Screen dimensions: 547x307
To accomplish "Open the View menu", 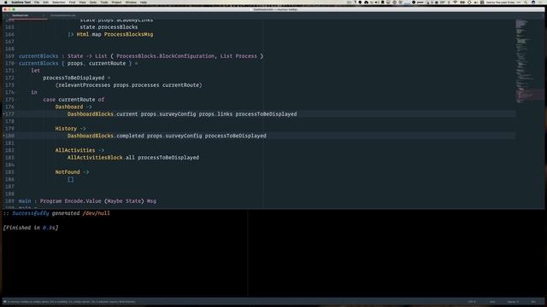I will click(x=82, y=2).
